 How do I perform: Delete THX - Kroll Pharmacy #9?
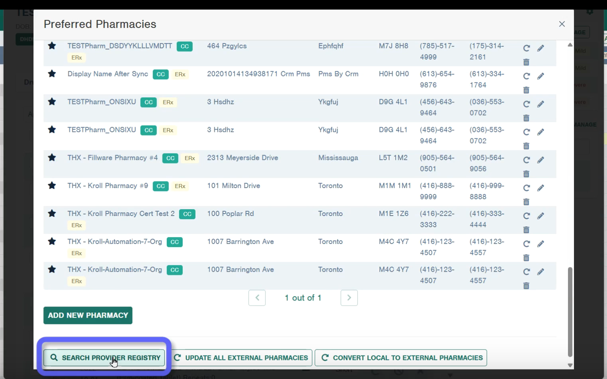526,202
